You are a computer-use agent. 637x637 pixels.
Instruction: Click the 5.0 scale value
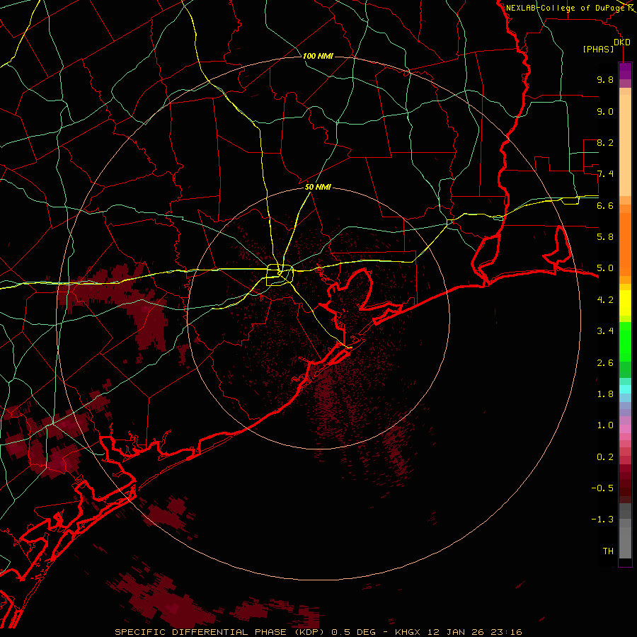[605, 268]
